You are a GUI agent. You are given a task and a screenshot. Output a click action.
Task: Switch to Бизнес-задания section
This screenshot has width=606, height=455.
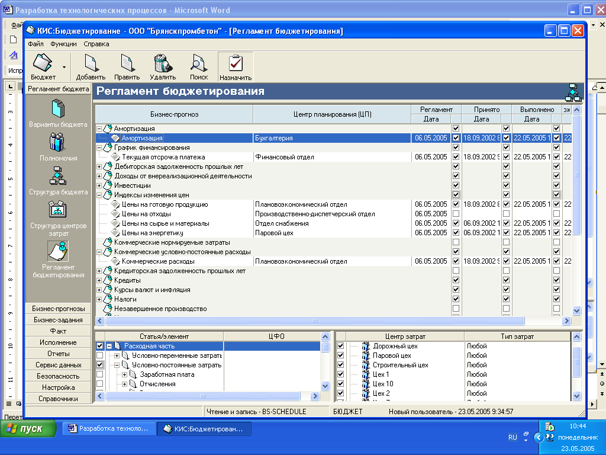point(58,320)
